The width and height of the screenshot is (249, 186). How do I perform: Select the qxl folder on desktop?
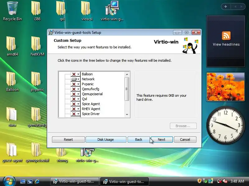[62, 11]
